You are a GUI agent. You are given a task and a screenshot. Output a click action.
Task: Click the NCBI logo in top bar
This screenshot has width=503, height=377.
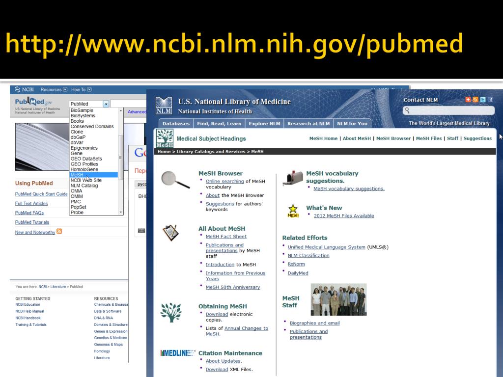coord(25,89)
